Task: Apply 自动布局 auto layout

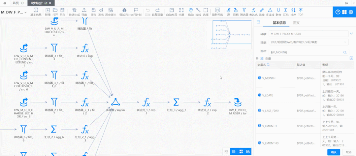Action: [172, 12]
